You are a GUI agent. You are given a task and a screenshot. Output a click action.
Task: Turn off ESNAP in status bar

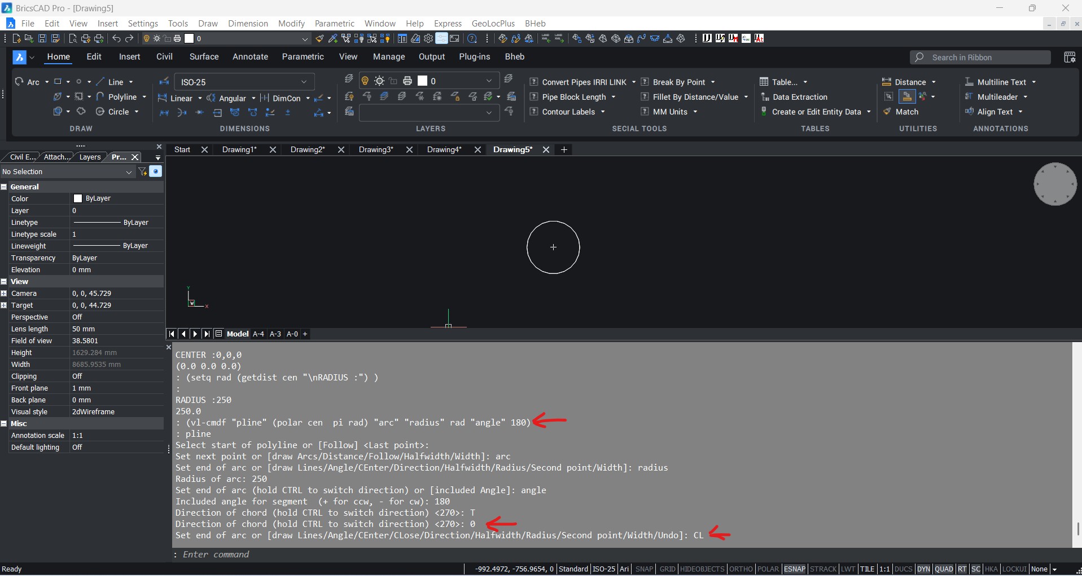[x=794, y=569]
